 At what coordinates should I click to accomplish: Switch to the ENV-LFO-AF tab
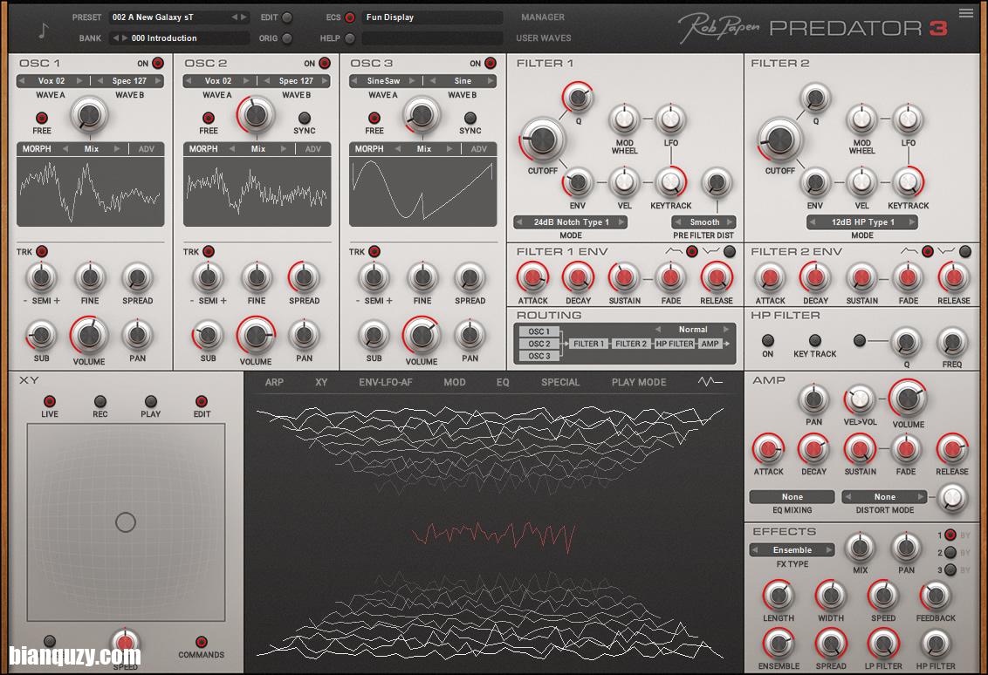coord(385,382)
